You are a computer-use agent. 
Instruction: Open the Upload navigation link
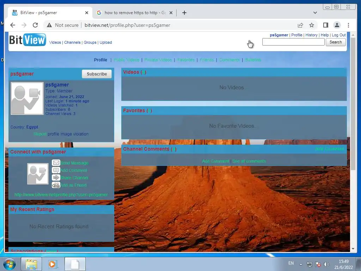[x=106, y=42]
